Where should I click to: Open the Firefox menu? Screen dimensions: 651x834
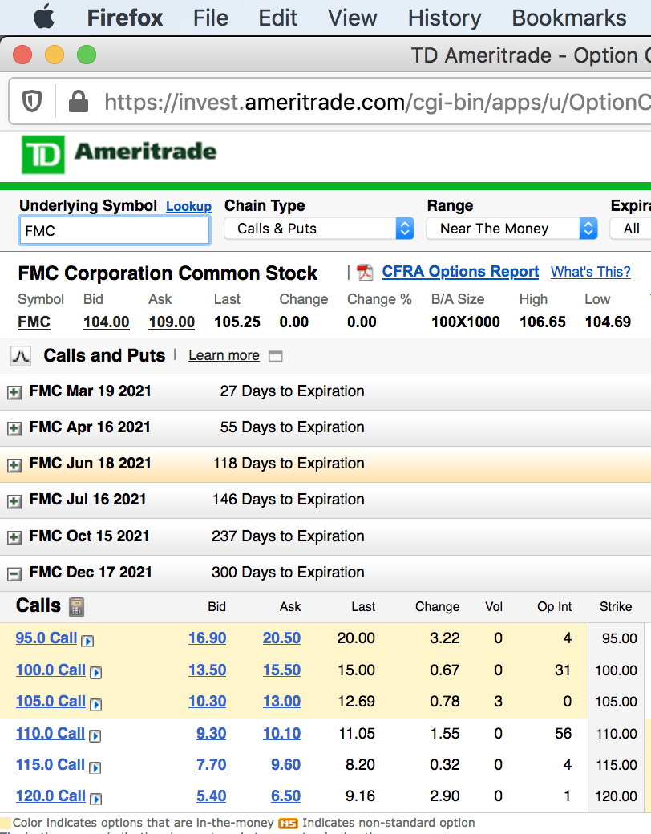[x=125, y=18]
